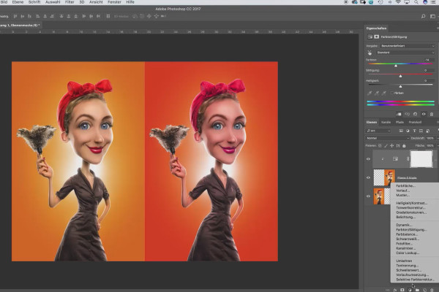Click the view previous state icon
The width and height of the screenshot is (439, 292).
408,115
